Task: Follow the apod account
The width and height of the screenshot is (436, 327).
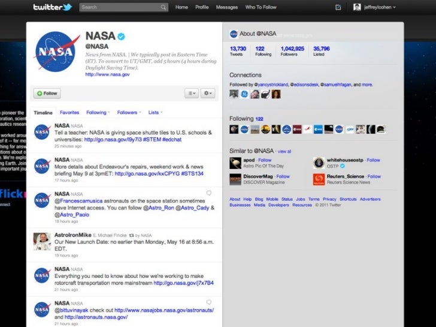Action: 265,160
